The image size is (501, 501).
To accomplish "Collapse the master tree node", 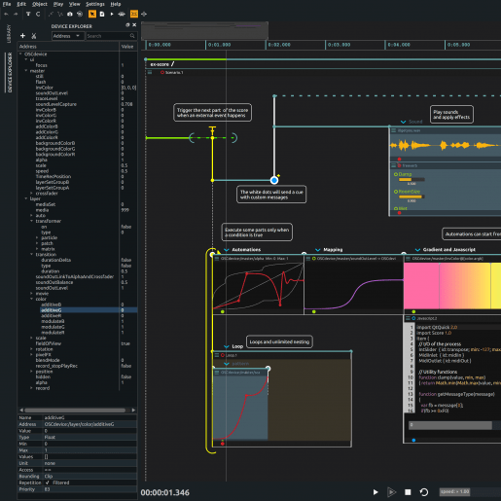I will (x=26, y=71).
